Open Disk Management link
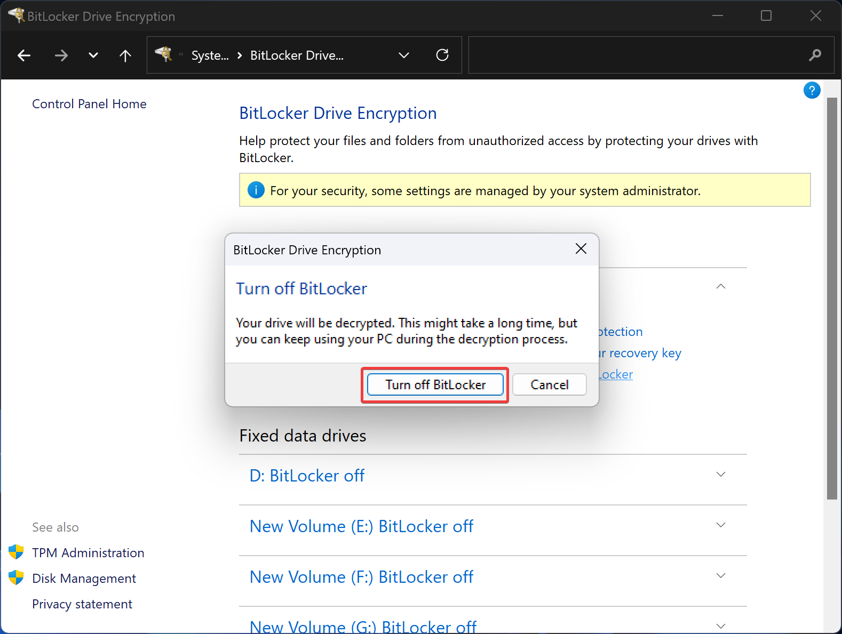This screenshot has height=634, width=842. 84,579
